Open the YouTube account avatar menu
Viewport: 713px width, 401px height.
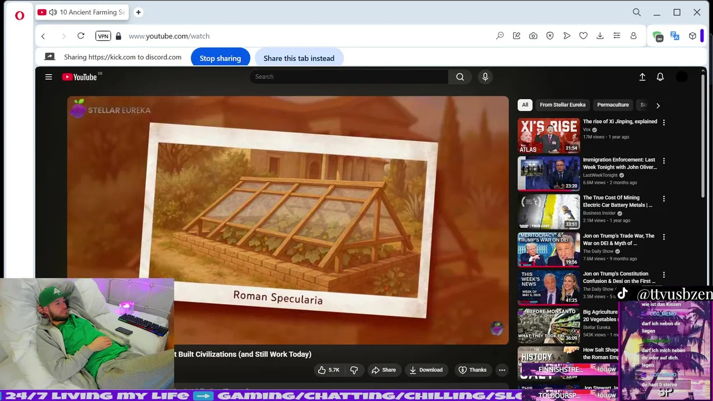coord(682,77)
